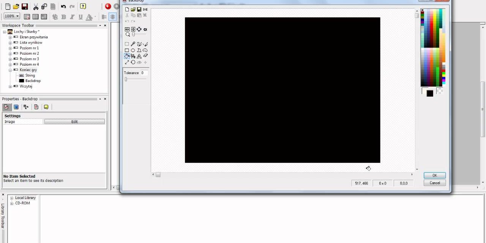
Task: Click the Zoom magnifier icon
Action: click(x=128, y=35)
